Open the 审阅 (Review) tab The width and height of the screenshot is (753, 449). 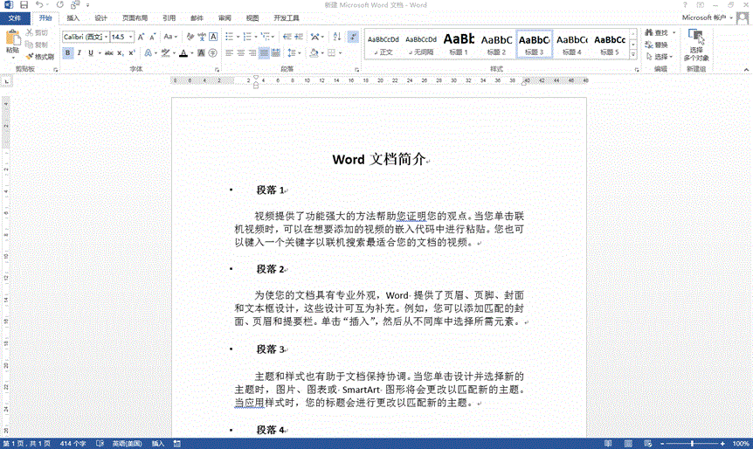coord(225,17)
